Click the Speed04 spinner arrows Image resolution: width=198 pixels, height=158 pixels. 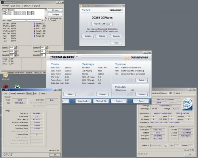(46, 47)
